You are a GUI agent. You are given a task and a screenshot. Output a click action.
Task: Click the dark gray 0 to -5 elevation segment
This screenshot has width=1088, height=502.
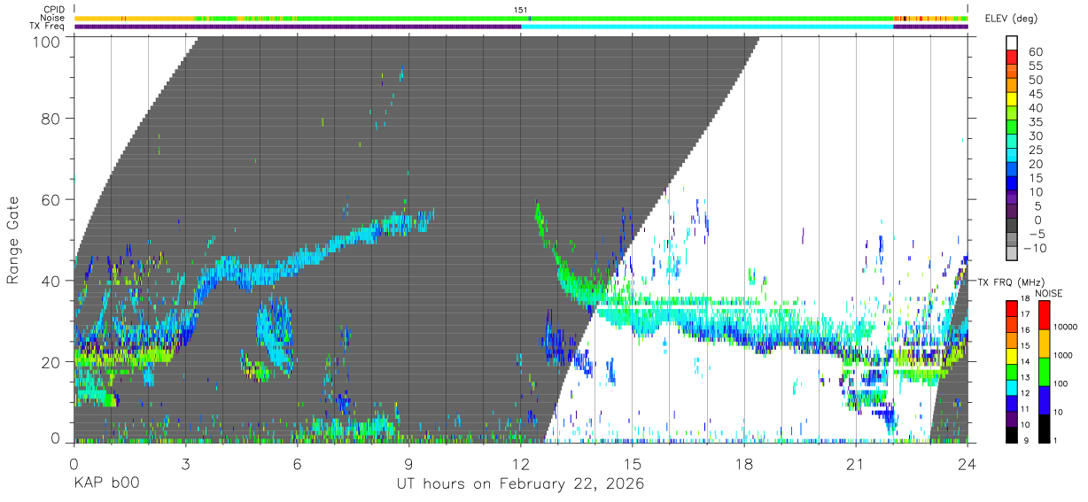click(1012, 227)
